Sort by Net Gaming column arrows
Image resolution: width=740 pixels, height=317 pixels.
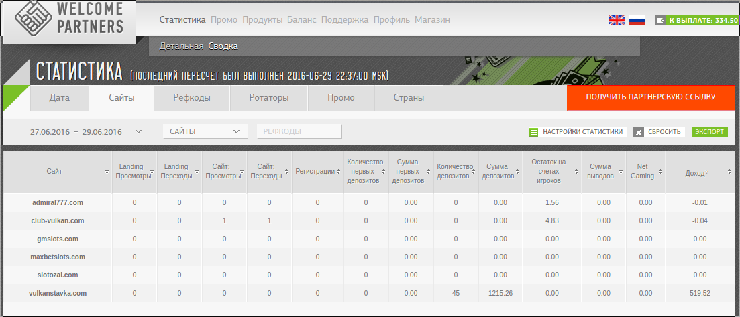[x=660, y=172]
